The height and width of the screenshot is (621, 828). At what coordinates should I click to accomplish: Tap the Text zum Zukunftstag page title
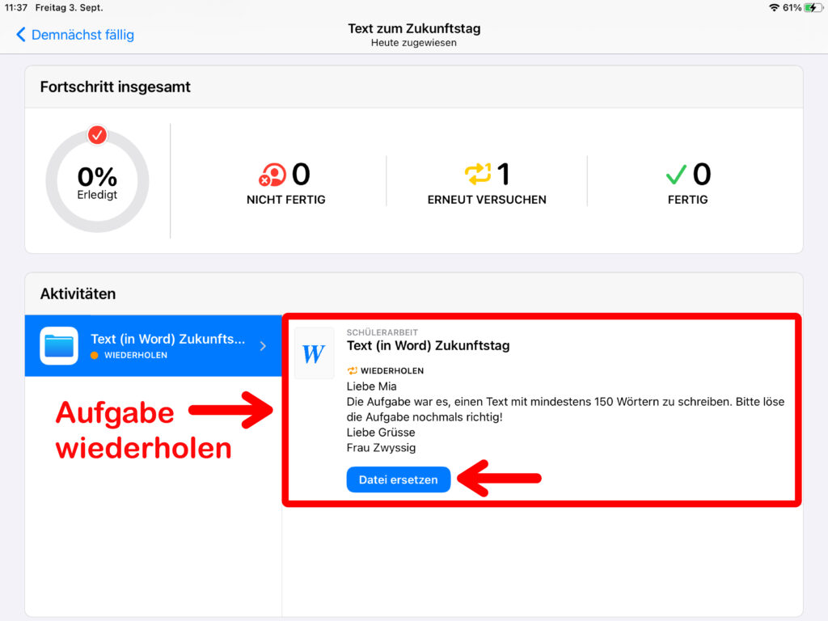pyautogui.click(x=414, y=28)
